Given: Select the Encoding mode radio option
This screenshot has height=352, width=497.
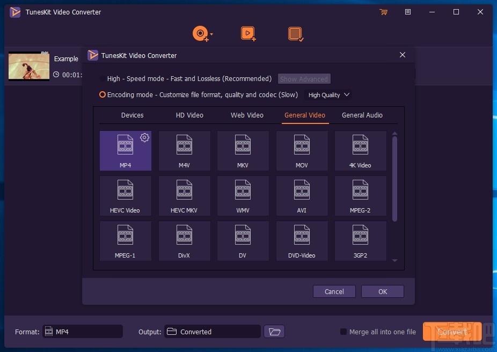Looking at the screenshot, I should click(102, 95).
